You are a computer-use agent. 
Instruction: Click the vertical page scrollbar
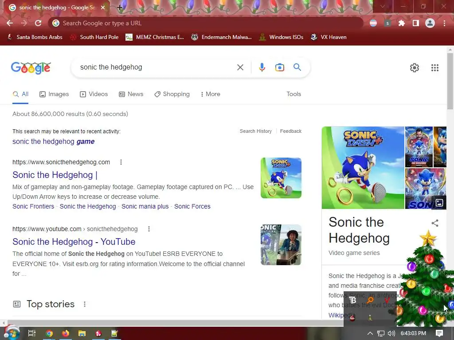(x=450, y=81)
